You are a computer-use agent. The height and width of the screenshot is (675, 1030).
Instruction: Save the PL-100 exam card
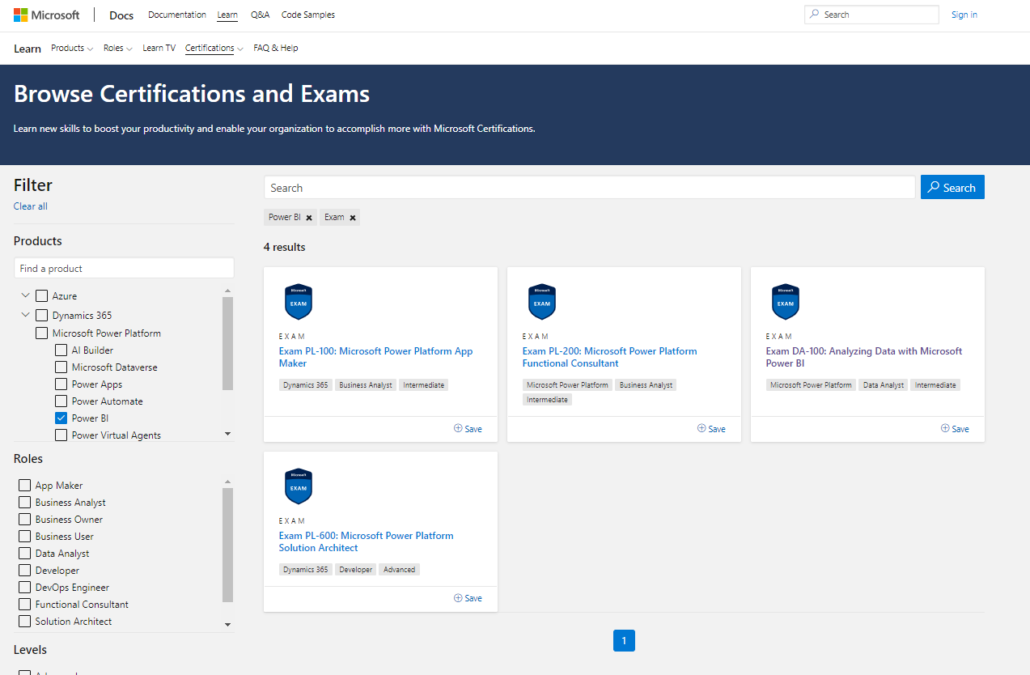(468, 429)
